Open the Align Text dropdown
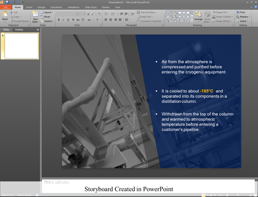 click(x=145, y=16)
